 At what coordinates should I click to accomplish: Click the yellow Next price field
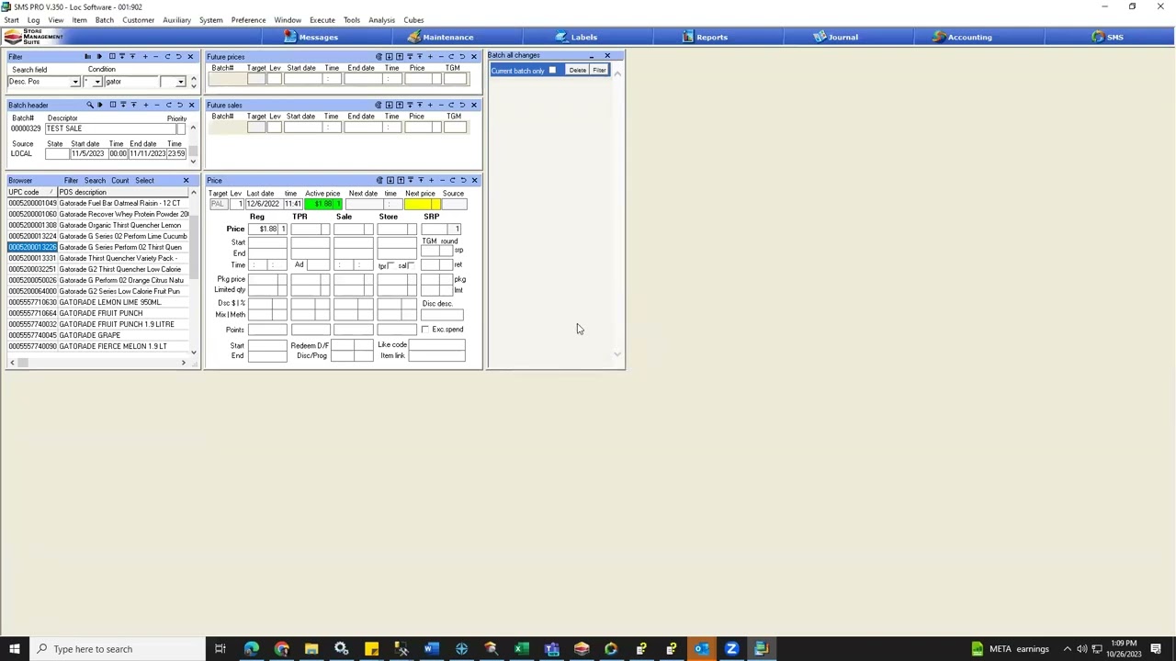(x=422, y=204)
